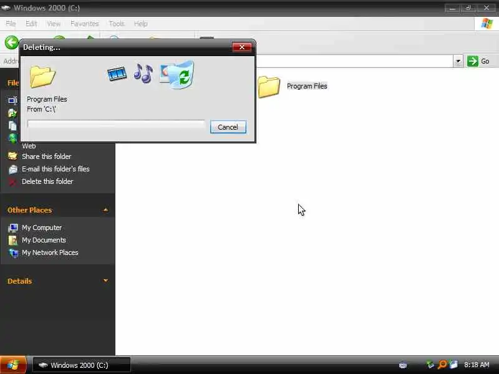
Task: Click the My Network Places icon
Action: tap(13, 253)
